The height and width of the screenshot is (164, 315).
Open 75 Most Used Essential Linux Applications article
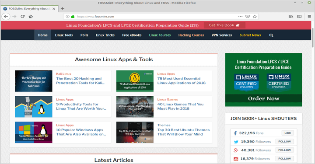point(182,81)
